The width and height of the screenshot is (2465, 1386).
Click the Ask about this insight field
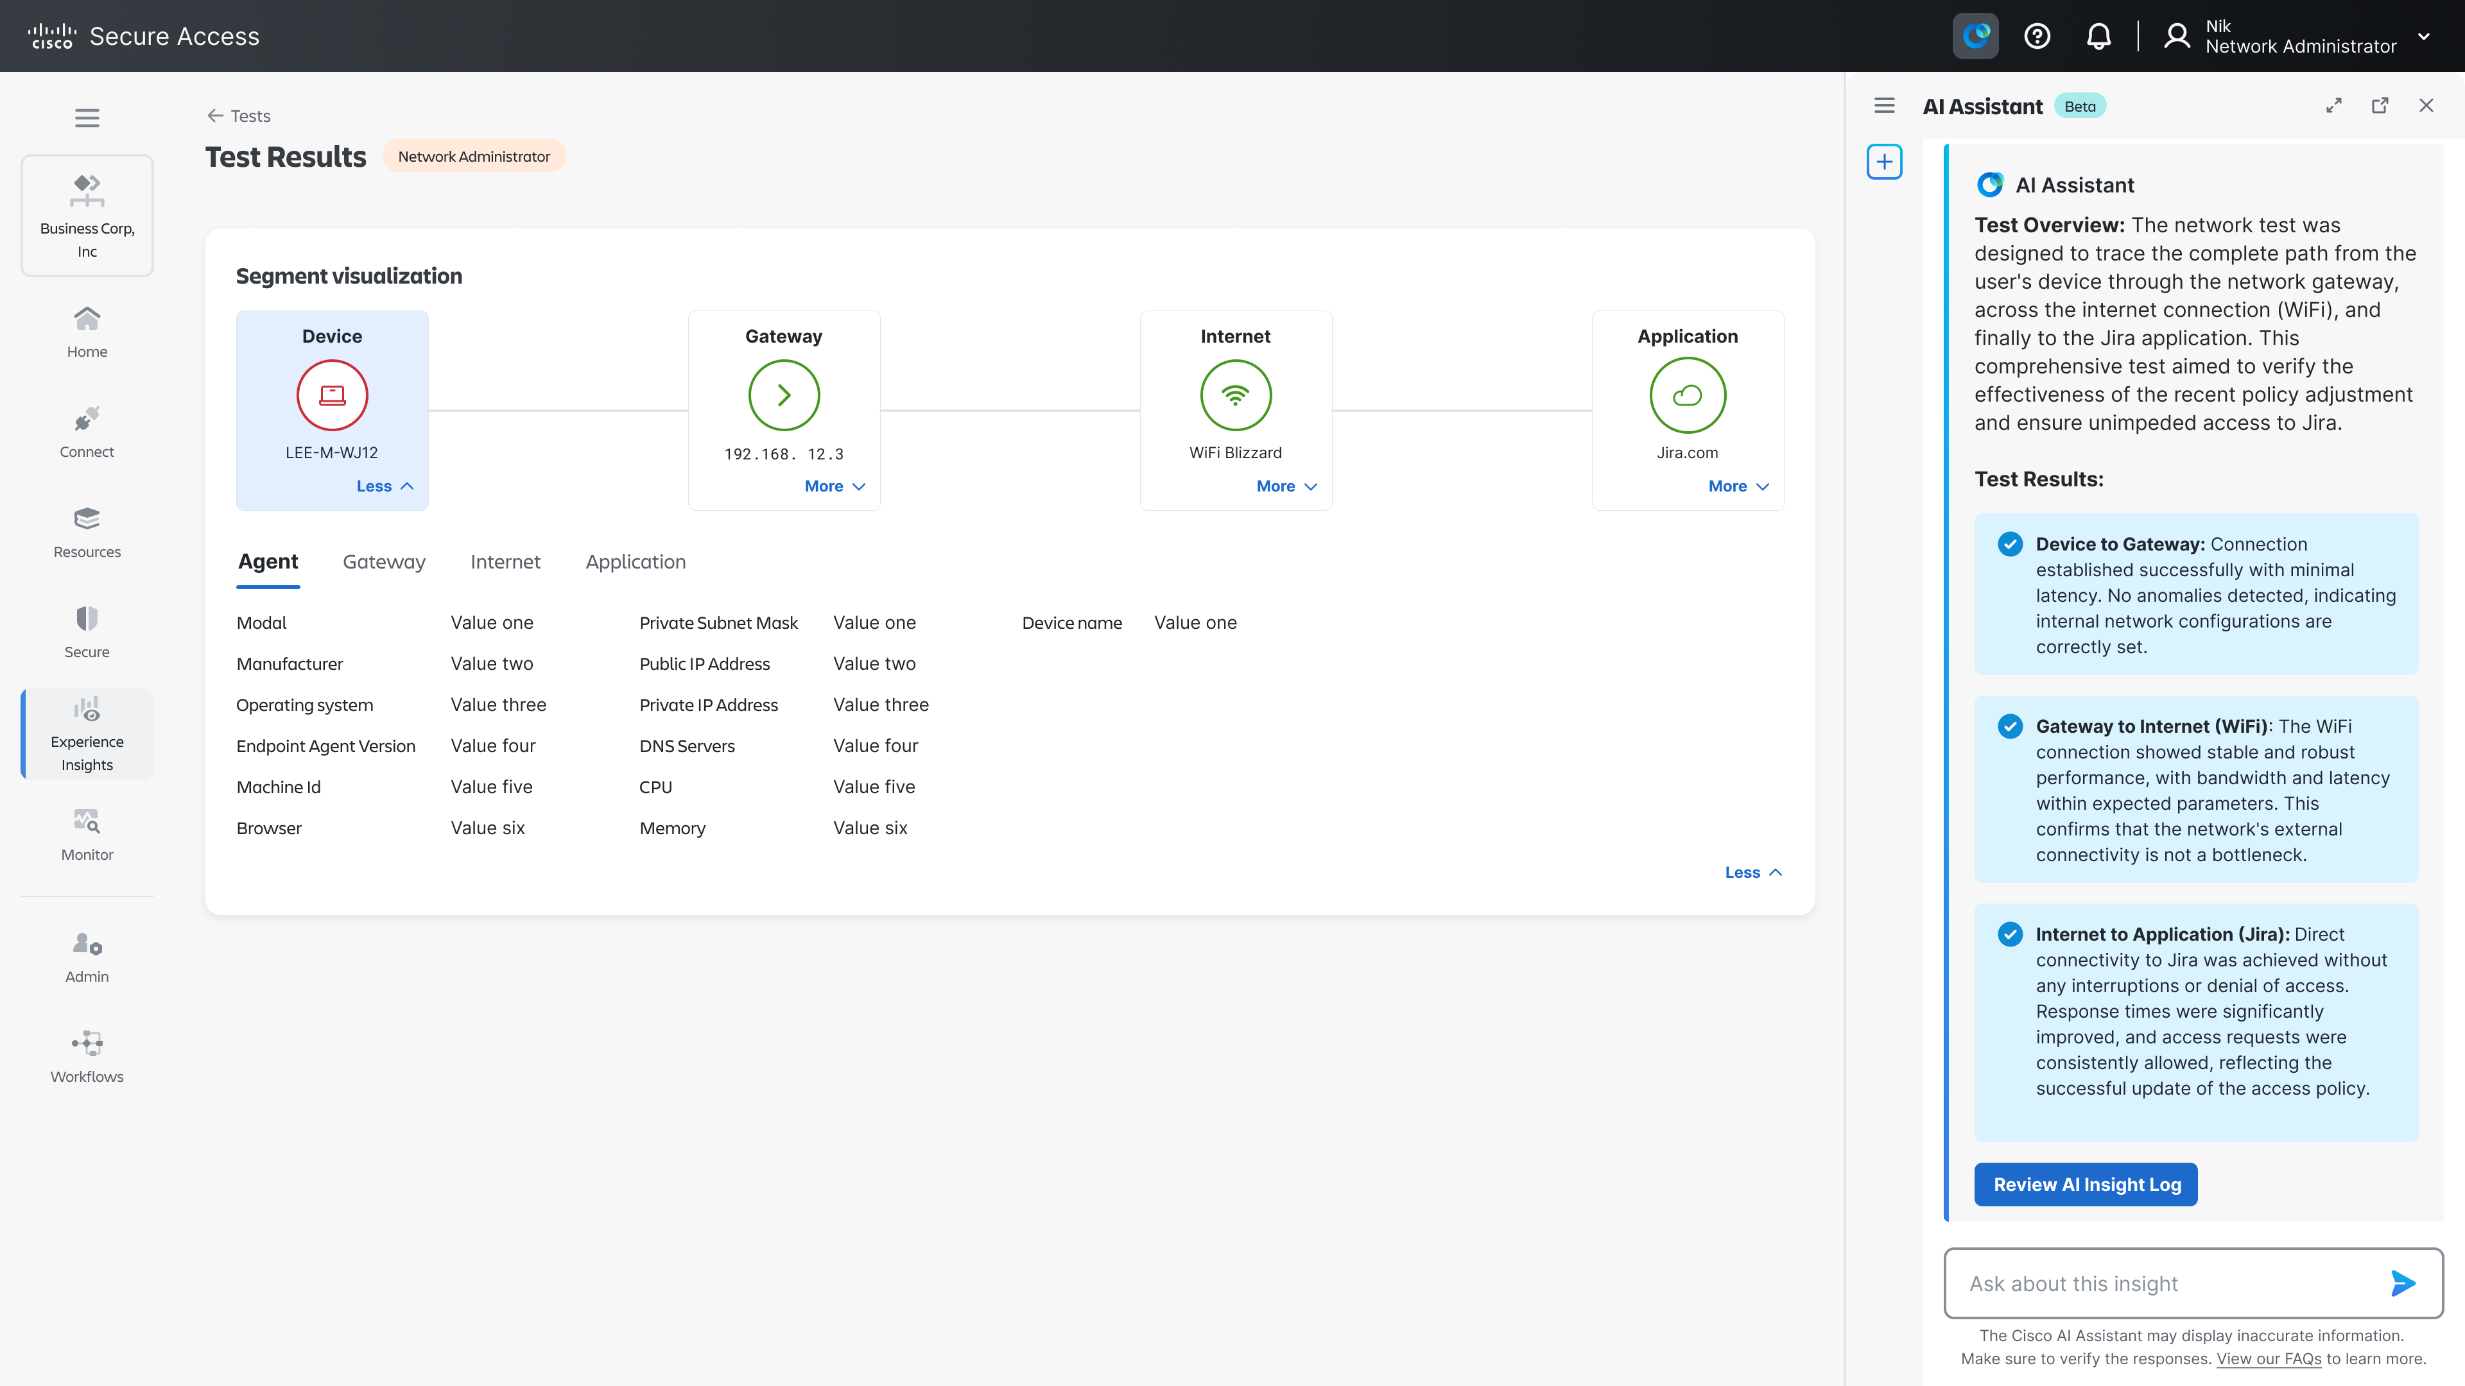[x=2163, y=1283]
